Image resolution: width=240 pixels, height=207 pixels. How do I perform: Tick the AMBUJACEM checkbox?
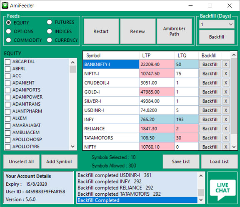(7, 133)
